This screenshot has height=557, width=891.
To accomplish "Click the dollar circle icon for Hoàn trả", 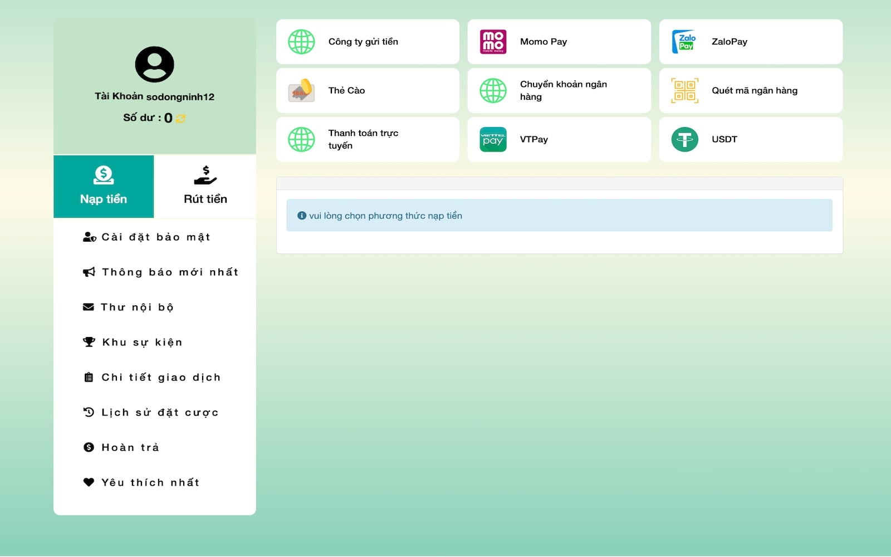I will click(89, 447).
